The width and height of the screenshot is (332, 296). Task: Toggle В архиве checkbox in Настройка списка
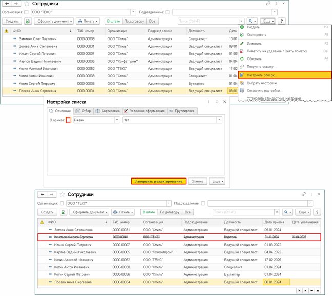click(x=68, y=120)
